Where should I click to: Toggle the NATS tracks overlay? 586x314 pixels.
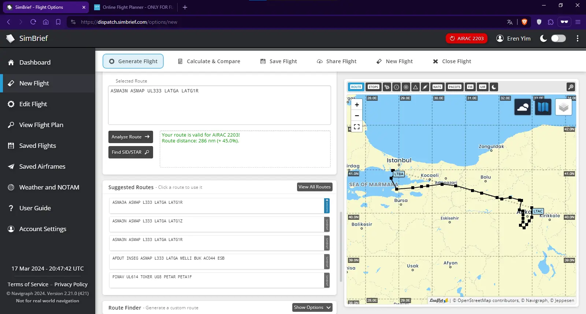pos(437,87)
